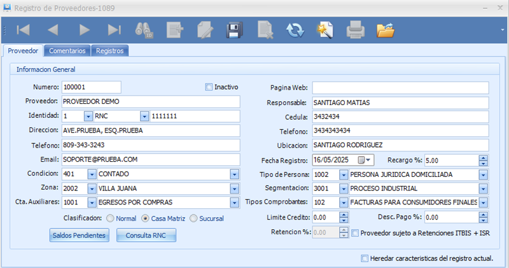This screenshot has width=509, height=268.
Task: Click the previous record arrow
Action: 53,29
